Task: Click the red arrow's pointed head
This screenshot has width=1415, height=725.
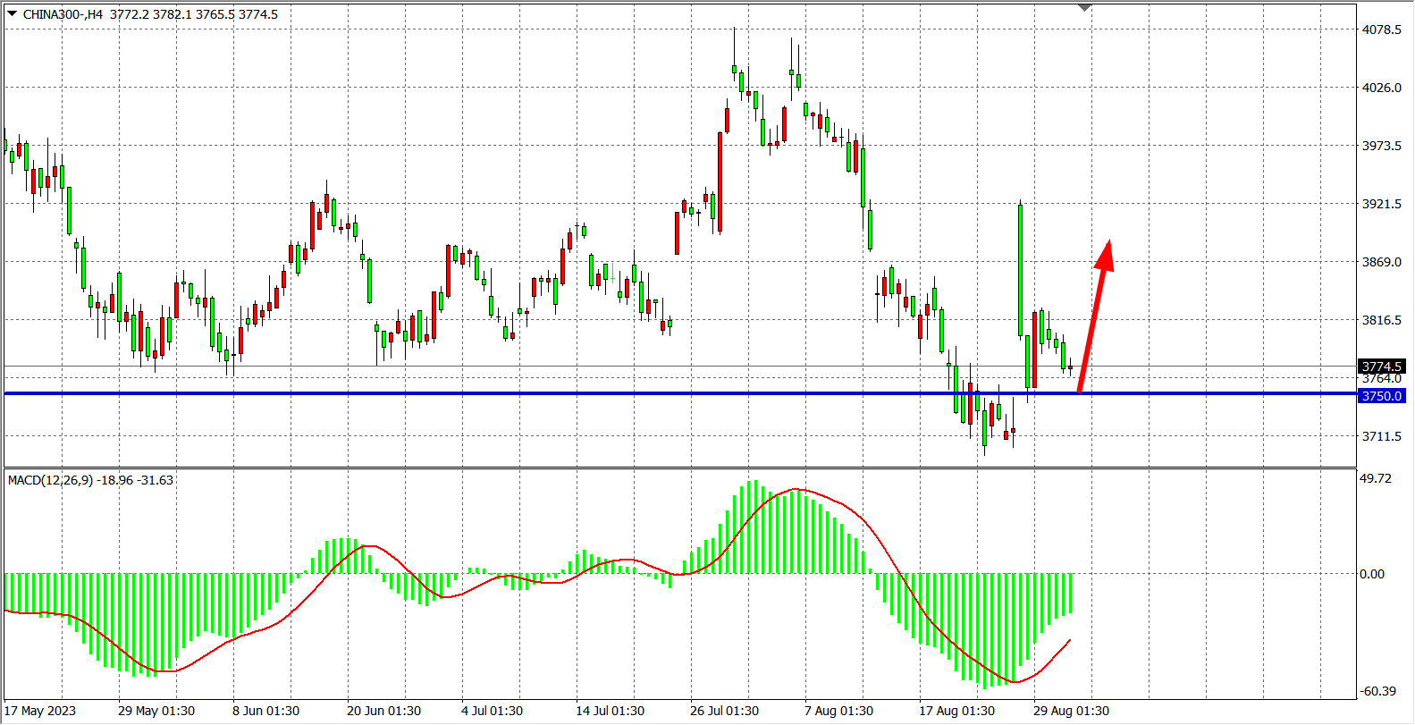Action: (1106, 253)
